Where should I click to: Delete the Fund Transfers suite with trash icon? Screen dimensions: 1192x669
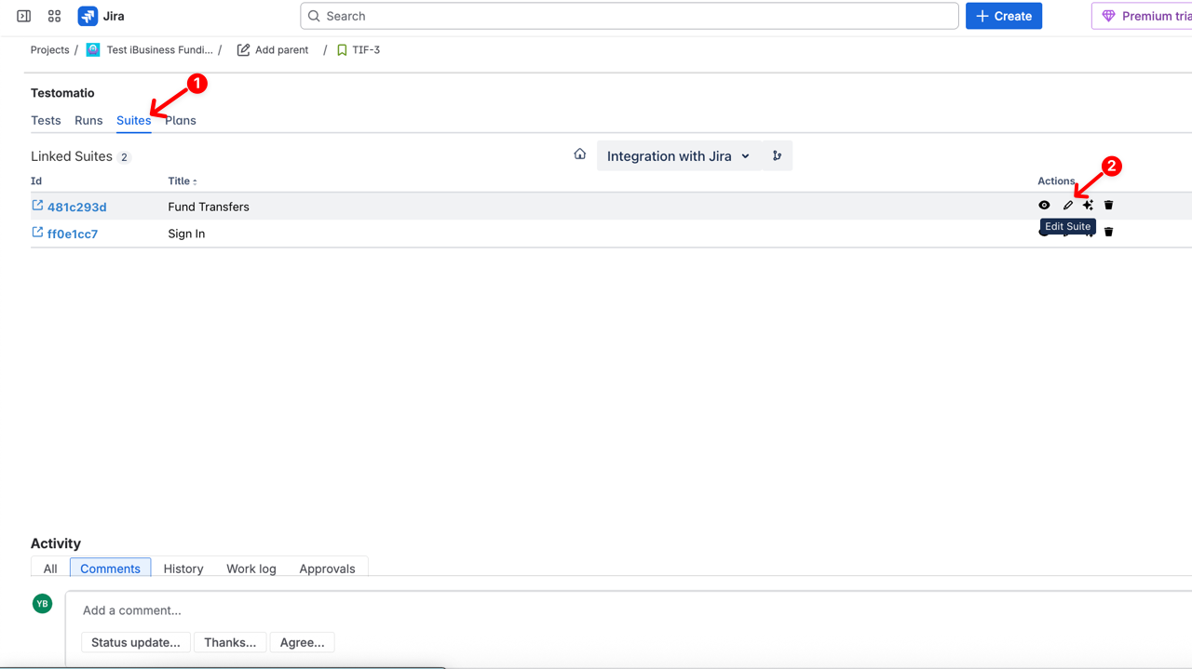[x=1108, y=206]
